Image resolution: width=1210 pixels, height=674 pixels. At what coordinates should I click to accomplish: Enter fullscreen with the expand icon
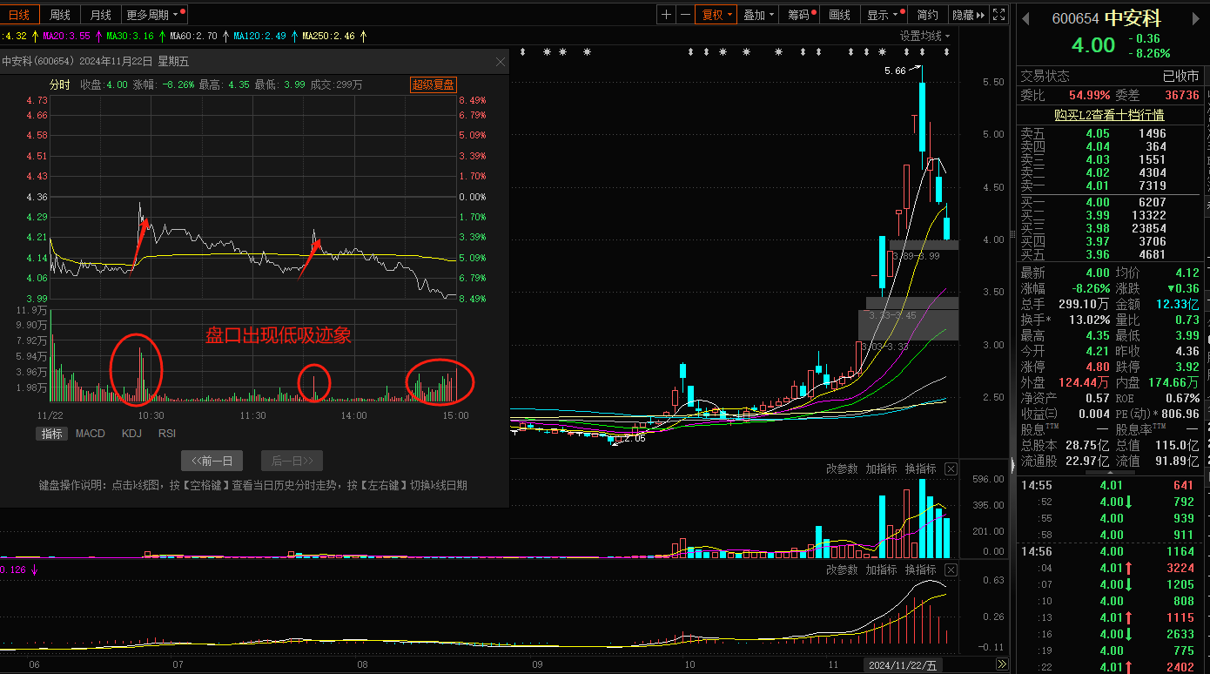1000,15
